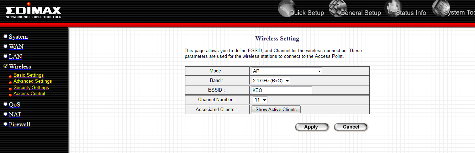
Task: Go to Wireless Basic Settings
Action: 28,75
